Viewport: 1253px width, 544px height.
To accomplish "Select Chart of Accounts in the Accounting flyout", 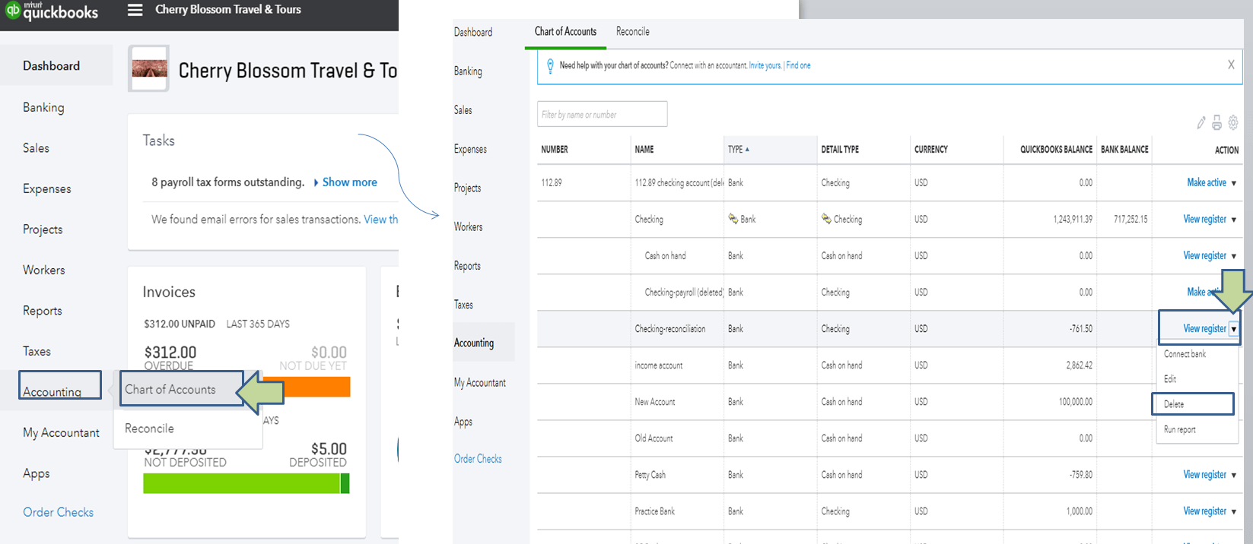I will pyautogui.click(x=170, y=389).
